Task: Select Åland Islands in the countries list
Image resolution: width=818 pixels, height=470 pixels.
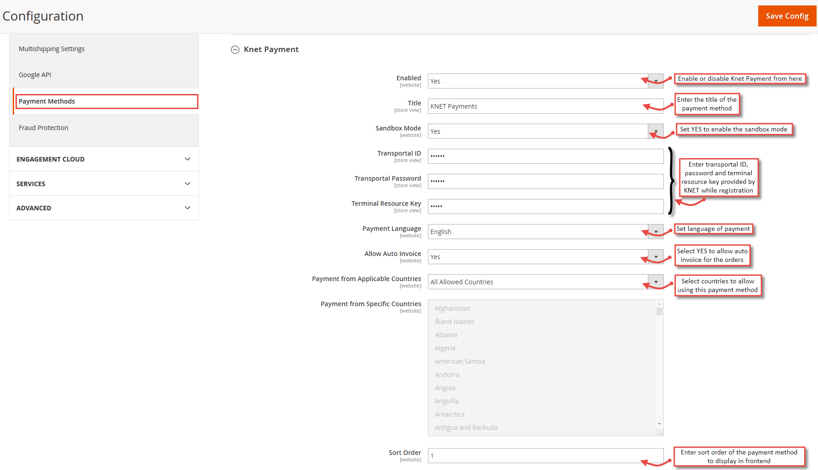Action: [x=454, y=322]
